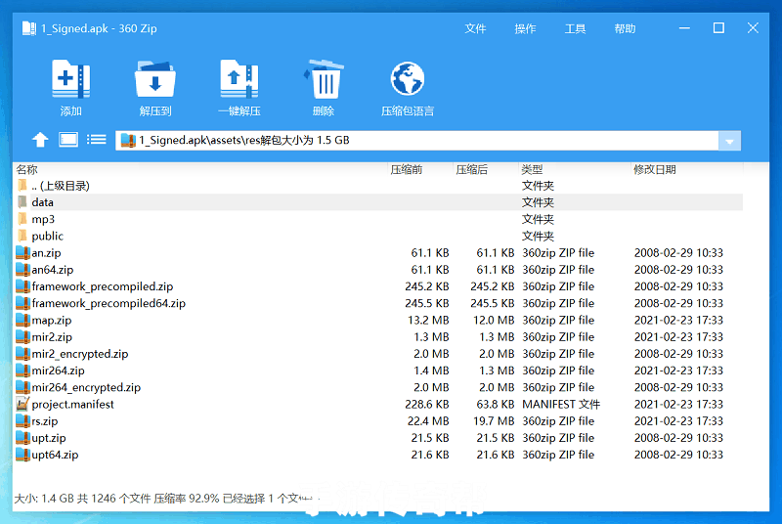Click the mir2.zip archive icon
This screenshot has width=782, height=524.
pos(22,337)
